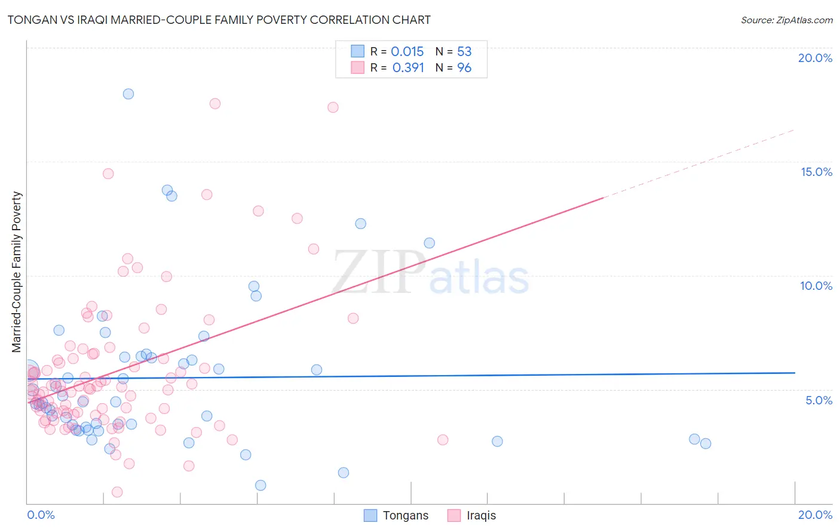The height and width of the screenshot is (532, 840).
Task: Select the Iraqis legend label
Action: tap(482, 515)
